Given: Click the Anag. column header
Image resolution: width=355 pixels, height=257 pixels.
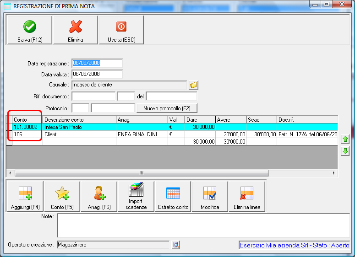Looking at the screenshot, I should click(x=142, y=120).
